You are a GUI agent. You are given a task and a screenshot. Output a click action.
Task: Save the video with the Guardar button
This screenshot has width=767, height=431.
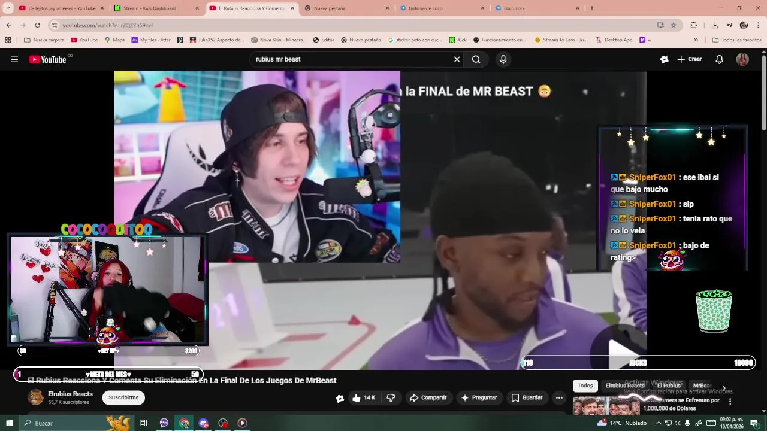click(x=527, y=397)
